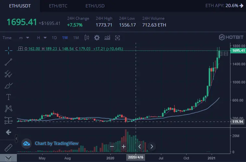Open the ETH/USDT tab
Viewport: 246px width, 162px height.
pos(20,6)
